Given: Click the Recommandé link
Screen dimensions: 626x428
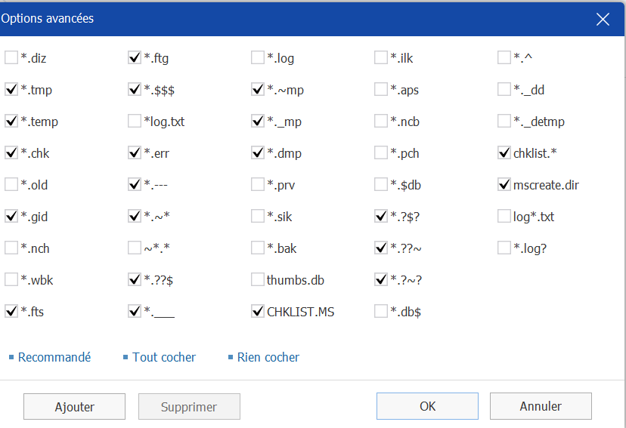Looking at the screenshot, I should pos(54,357).
